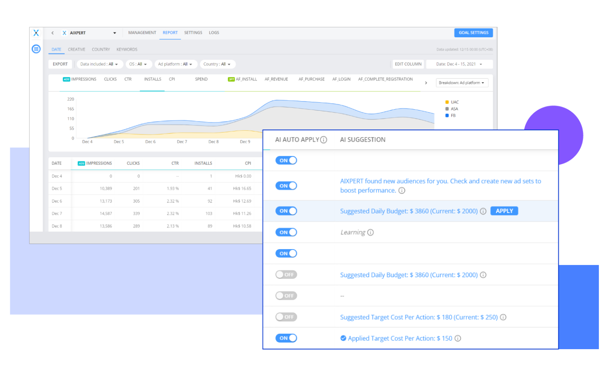Switch to the COUNTRY sub-tab

(x=101, y=50)
